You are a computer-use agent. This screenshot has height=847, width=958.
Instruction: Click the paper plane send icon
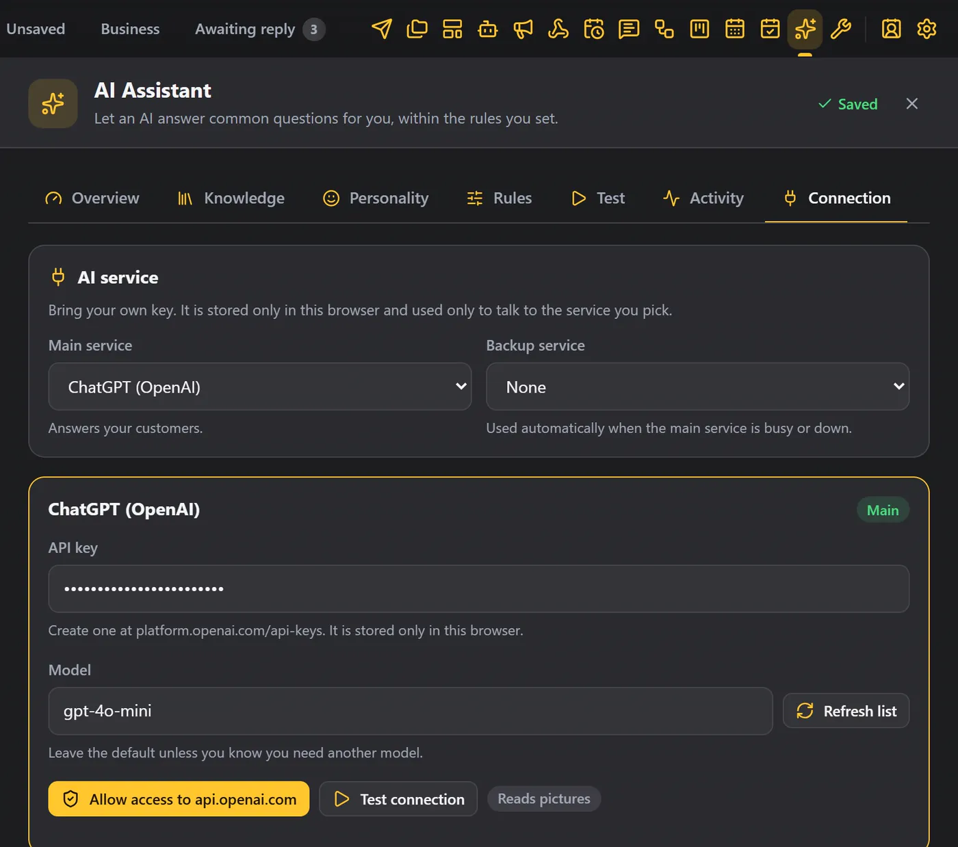pos(382,29)
